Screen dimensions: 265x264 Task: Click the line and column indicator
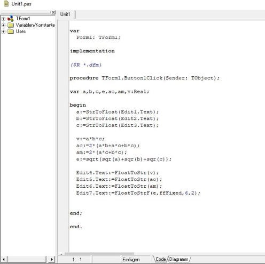point(77,260)
